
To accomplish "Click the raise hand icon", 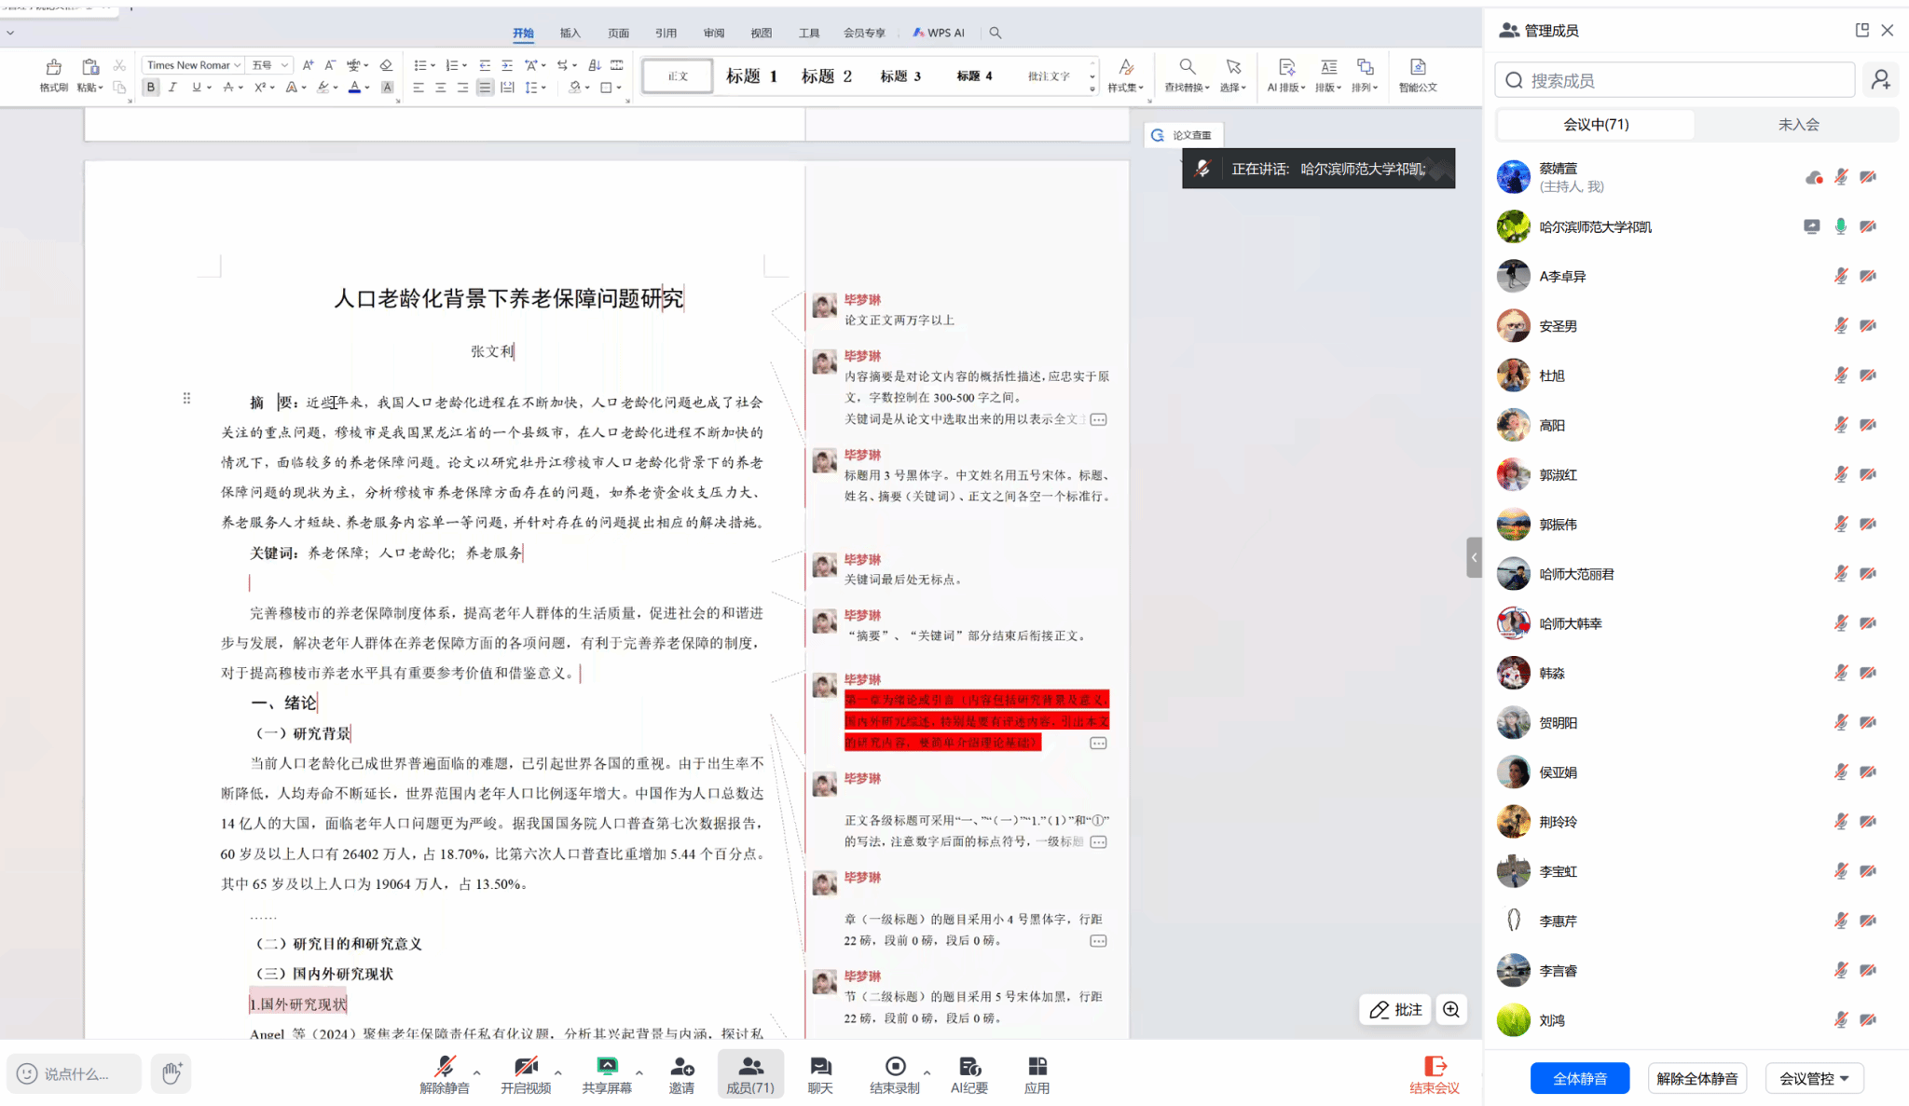I will pos(172,1072).
